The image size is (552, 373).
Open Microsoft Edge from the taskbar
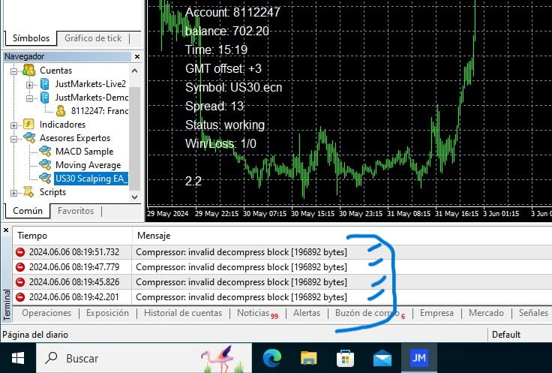(x=271, y=358)
